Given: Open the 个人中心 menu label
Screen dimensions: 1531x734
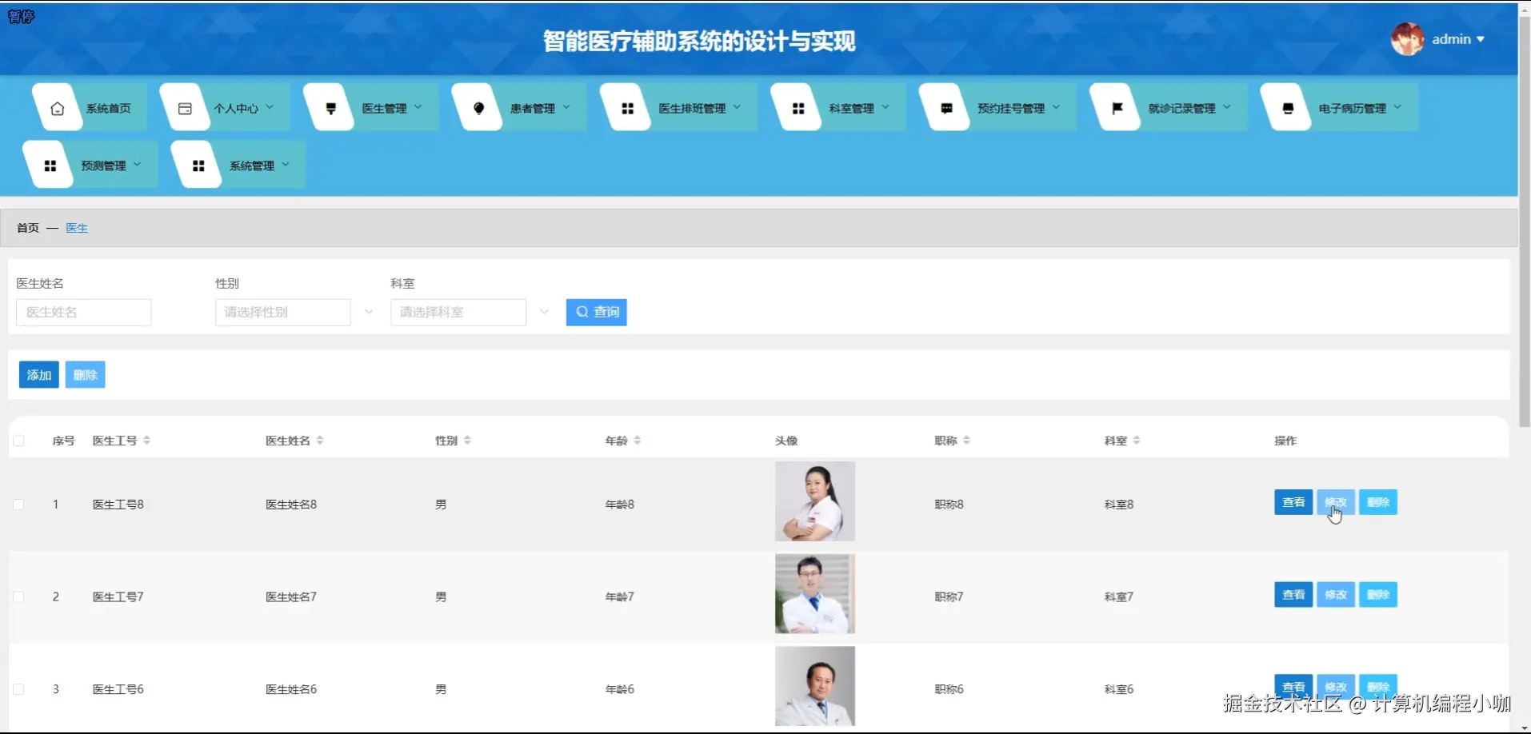Looking at the screenshot, I should (236, 109).
